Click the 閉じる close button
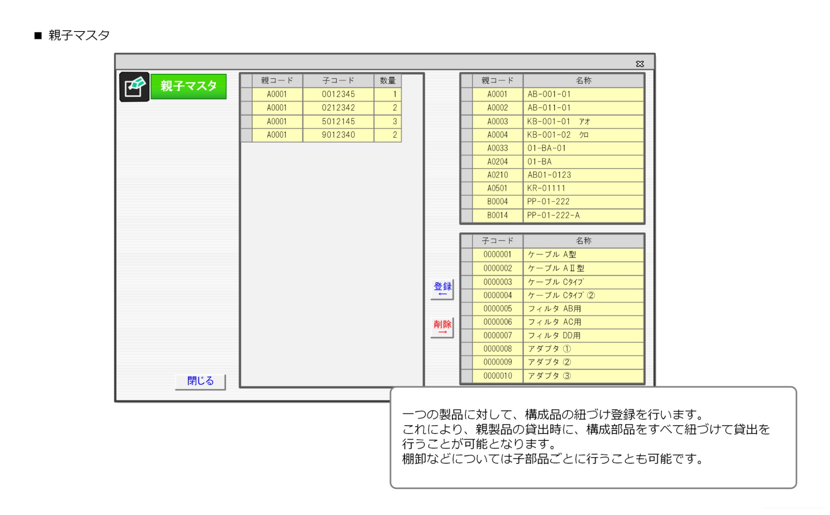This screenshot has width=830, height=515. 200,381
